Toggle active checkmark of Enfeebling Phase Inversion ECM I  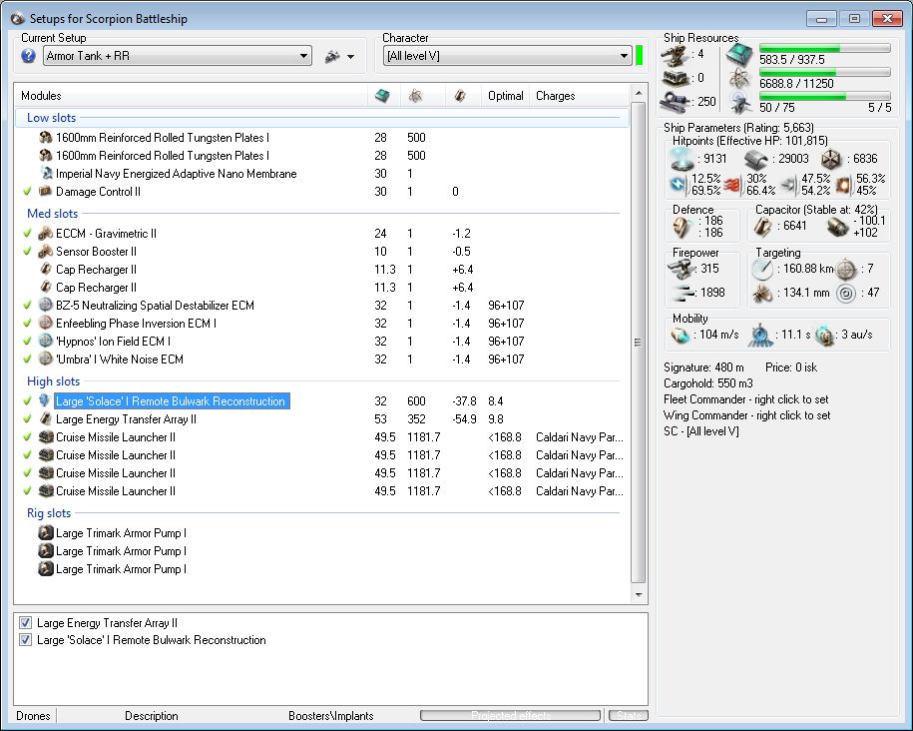click(x=27, y=323)
